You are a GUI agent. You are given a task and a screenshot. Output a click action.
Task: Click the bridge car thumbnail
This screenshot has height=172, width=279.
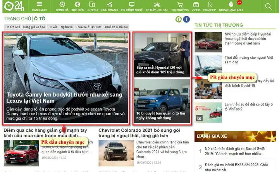point(208,65)
